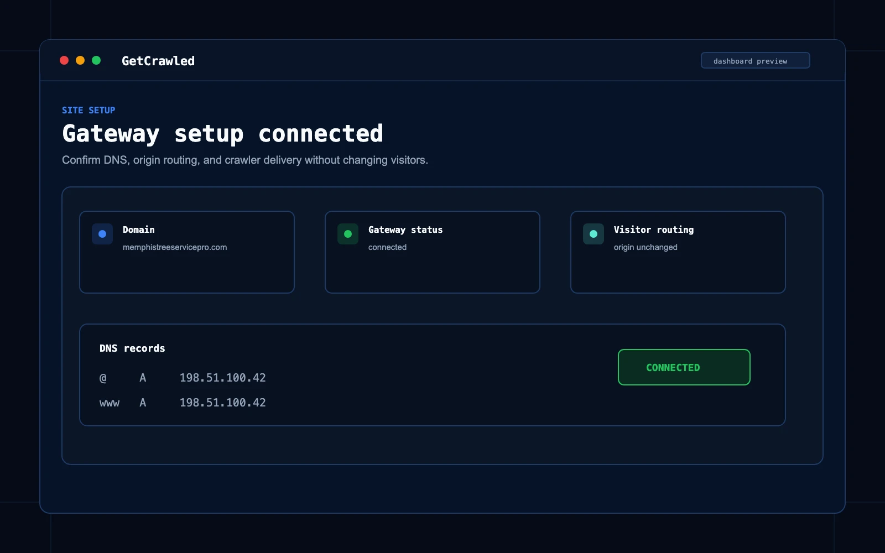The width and height of the screenshot is (885, 553).
Task: Click the A record type in the www row
Action: pyautogui.click(x=143, y=403)
